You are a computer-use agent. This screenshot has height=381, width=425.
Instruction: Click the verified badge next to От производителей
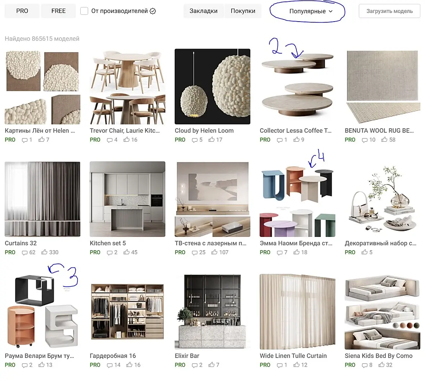(153, 11)
